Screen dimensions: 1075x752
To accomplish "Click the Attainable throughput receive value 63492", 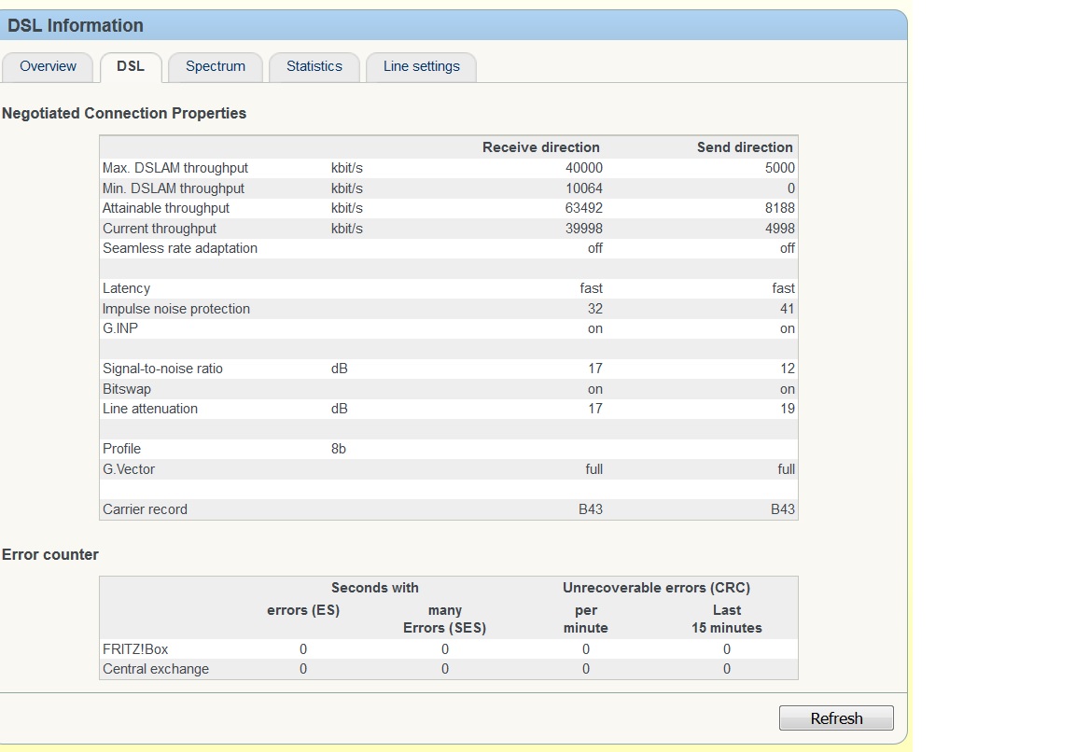I will (583, 208).
